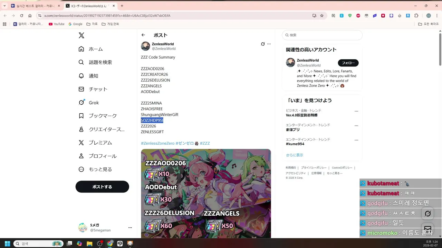Open the 게임,만화 bookmark folder
This screenshot has width=442, height=248.
pos(110,24)
